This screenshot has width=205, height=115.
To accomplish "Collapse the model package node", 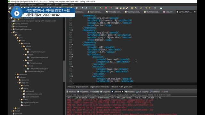I will [x=24, y=60].
